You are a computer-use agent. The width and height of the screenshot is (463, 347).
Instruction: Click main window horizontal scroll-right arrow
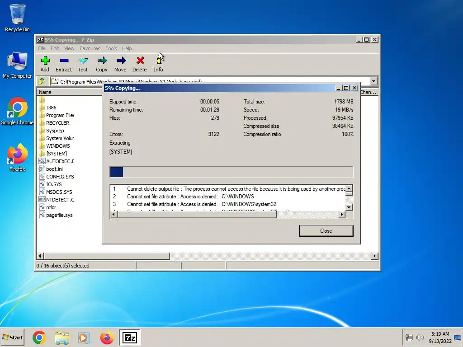point(375,256)
